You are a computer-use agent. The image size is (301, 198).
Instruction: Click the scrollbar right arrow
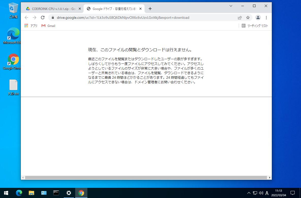[270, 178]
